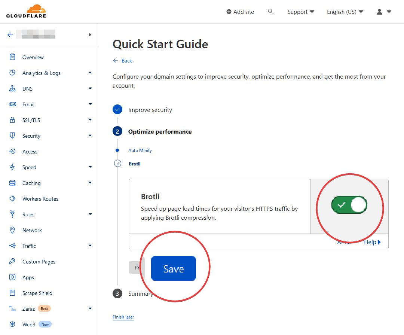Expand the Caching submenu arrow
The image size is (404, 335).
[90, 183]
